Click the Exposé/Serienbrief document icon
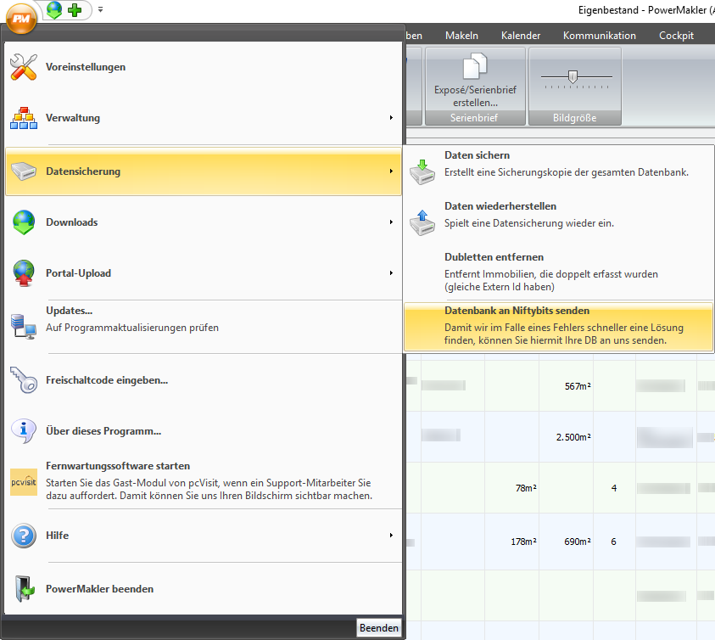The height and width of the screenshot is (640, 715). 475,66
